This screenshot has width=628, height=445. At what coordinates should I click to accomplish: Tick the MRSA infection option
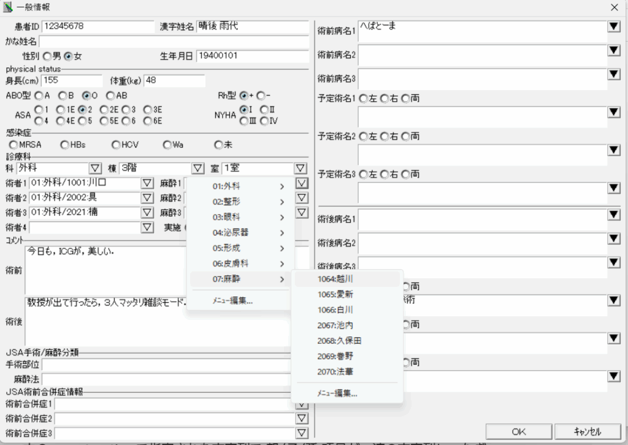13,145
